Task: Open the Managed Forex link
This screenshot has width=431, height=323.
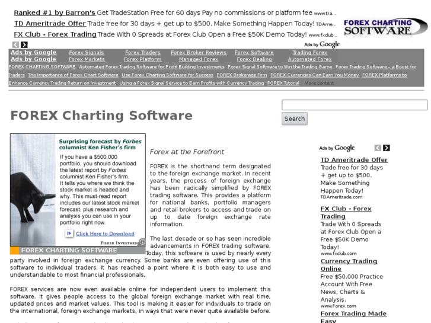Action: (199, 59)
